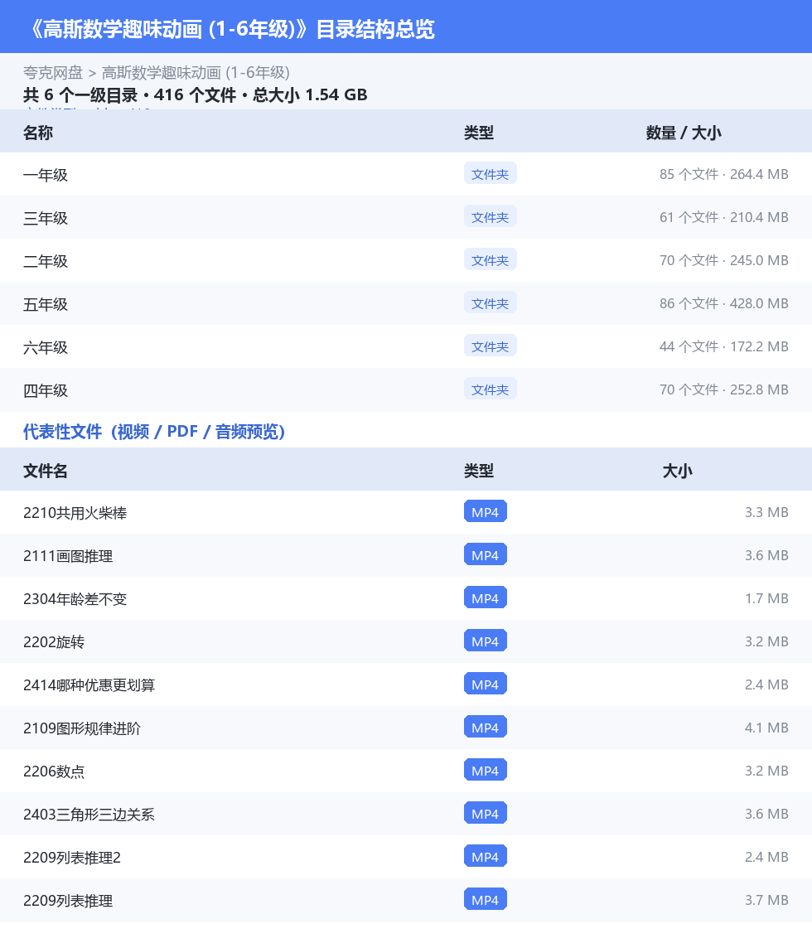The image size is (812, 948).
Task: Select size of 2209列表推理2 row
Action: coord(766,857)
